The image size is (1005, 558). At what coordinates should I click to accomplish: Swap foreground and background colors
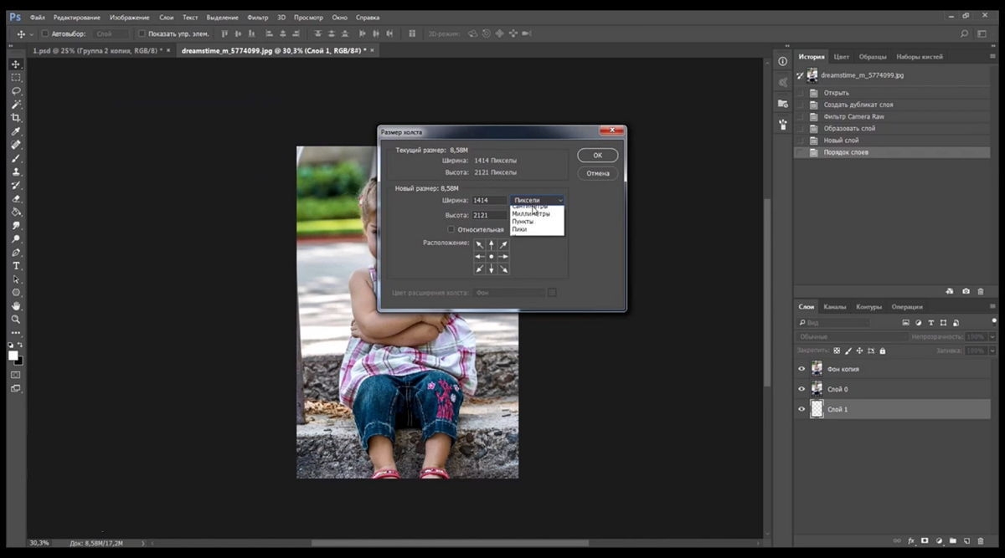tap(20, 345)
